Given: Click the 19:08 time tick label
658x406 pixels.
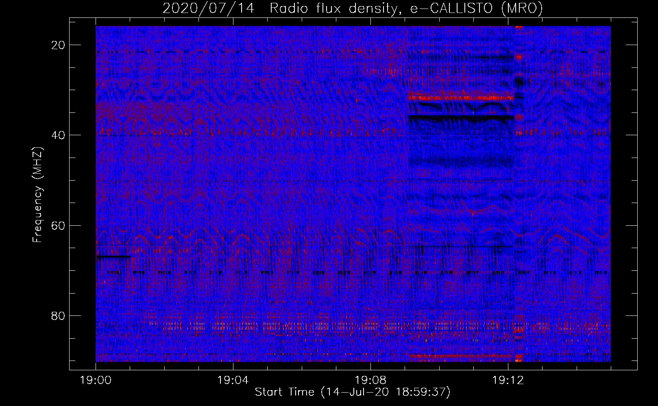Looking at the screenshot, I should (370, 380).
